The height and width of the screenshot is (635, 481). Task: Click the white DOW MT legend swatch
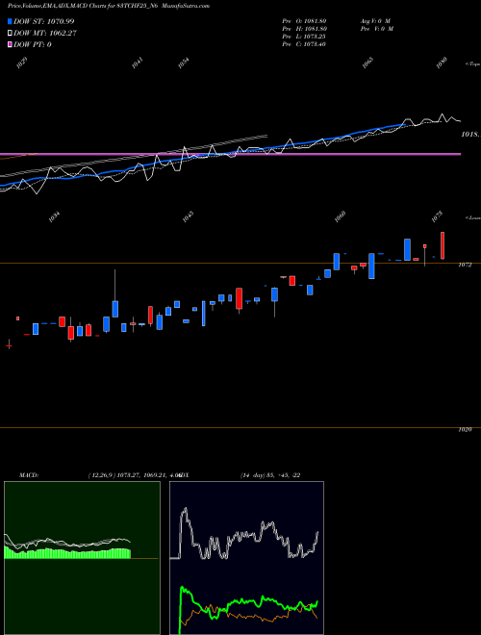pos(11,34)
